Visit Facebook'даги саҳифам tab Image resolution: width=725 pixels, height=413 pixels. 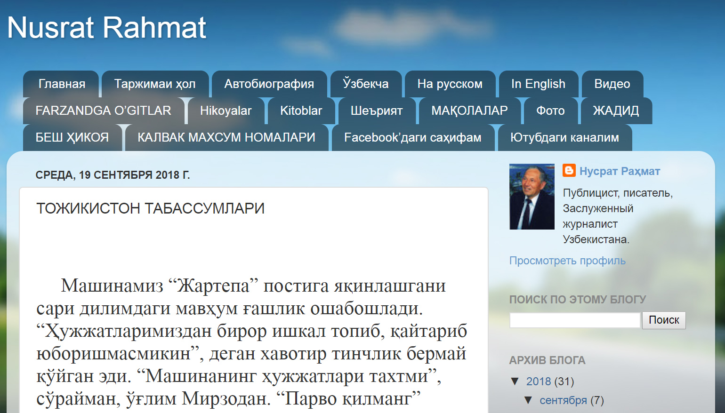pyautogui.click(x=412, y=137)
